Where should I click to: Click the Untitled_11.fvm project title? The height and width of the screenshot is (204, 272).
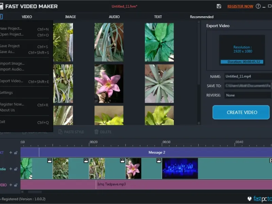[x=124, y=6]
